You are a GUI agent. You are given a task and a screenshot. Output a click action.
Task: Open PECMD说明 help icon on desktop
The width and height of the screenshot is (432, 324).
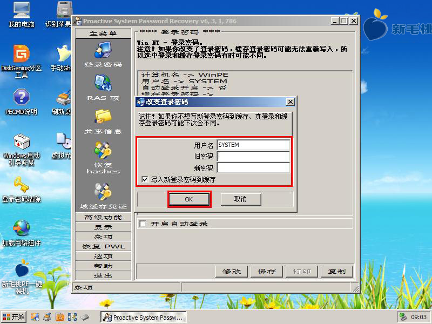click(21, 102)
